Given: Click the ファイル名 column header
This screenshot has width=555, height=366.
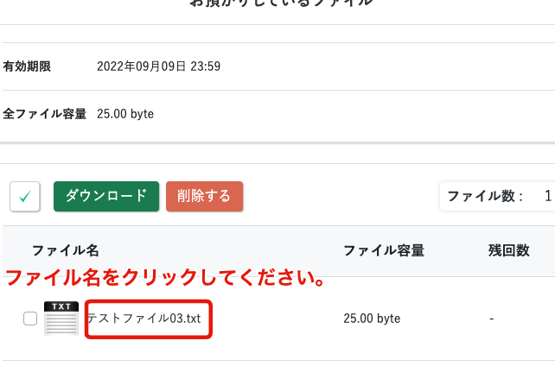Looking at the screenshot, I should tap(66, 251).
